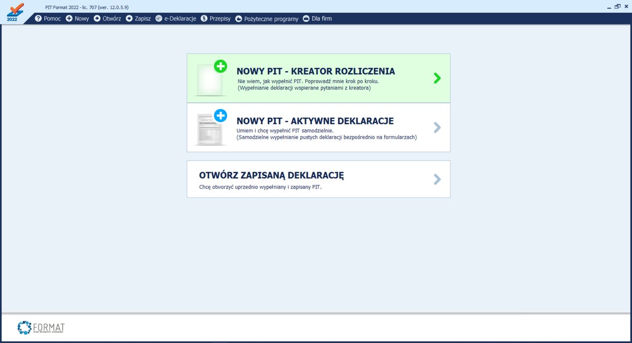Select Otwórz zapisaną deklarację
Viewport: 632px width, 343px height.
coord(318,179)
